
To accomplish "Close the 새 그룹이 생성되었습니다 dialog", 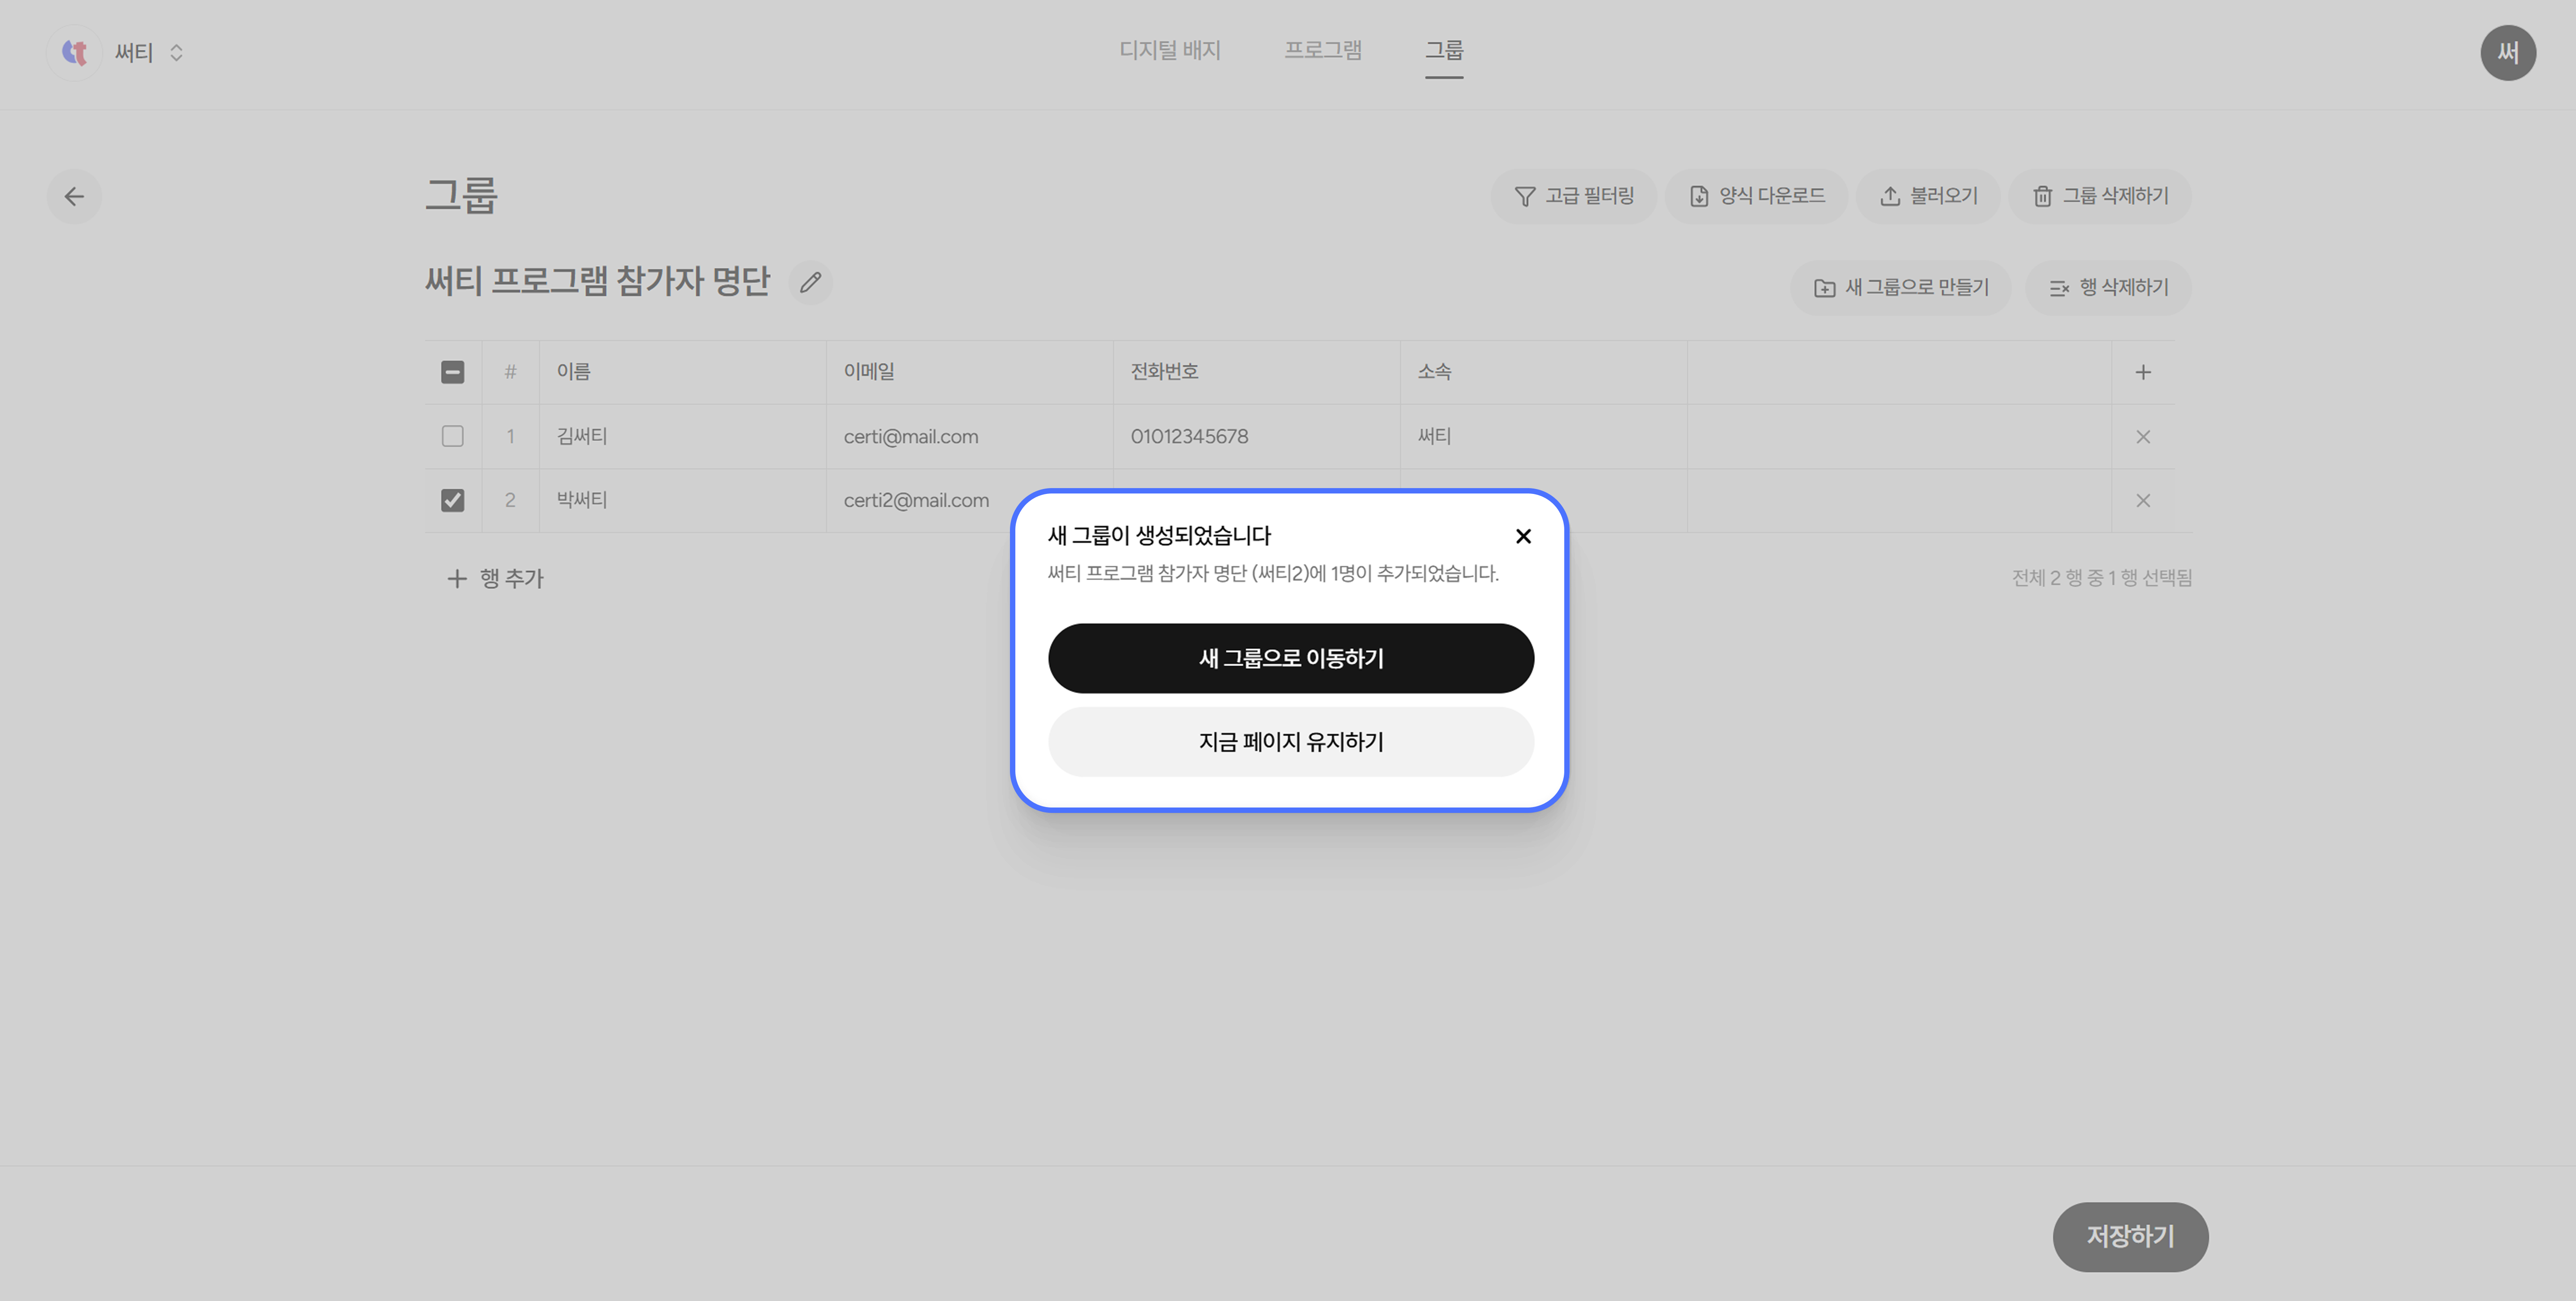I will pos(1523,536).
